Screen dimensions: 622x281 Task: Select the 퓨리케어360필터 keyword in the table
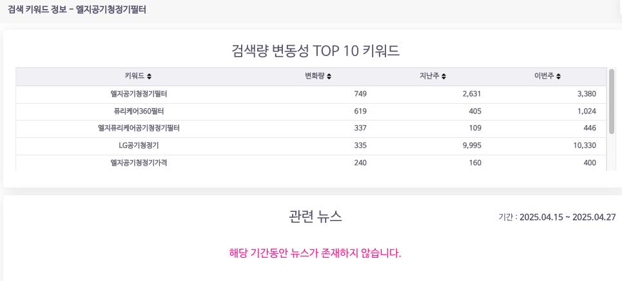click(x=139, y=111)
